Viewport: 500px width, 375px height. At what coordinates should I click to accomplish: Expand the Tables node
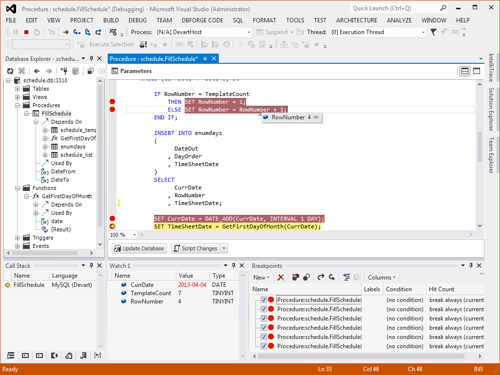17,89
